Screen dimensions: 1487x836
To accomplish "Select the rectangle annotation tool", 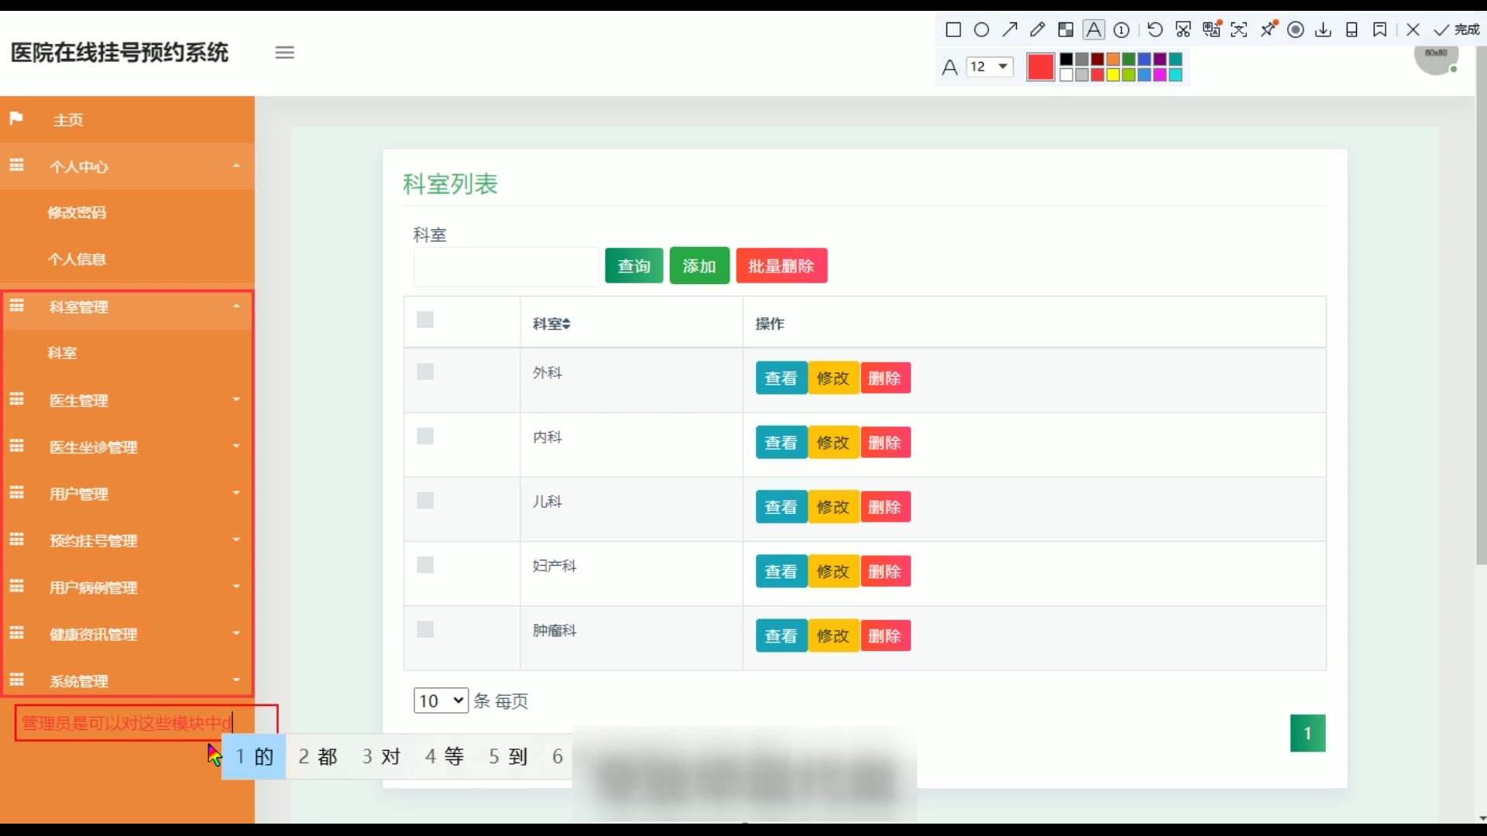I will (x=953, y=29).
